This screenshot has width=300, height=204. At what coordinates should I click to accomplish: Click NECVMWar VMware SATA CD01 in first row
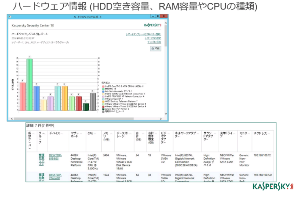[x=227, y=158]
